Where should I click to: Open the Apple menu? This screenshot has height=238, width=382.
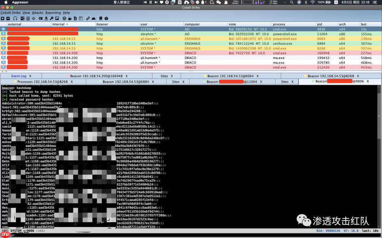tap(6, 2)
